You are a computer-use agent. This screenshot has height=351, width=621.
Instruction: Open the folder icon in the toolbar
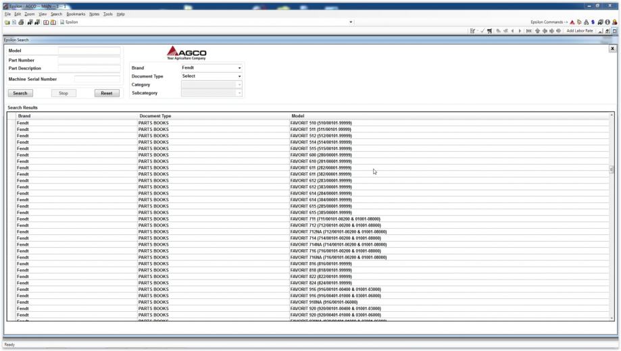coord(7,22)
